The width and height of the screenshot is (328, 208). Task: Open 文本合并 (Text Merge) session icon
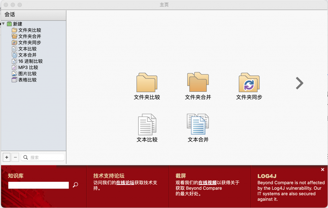click(198, 125)
